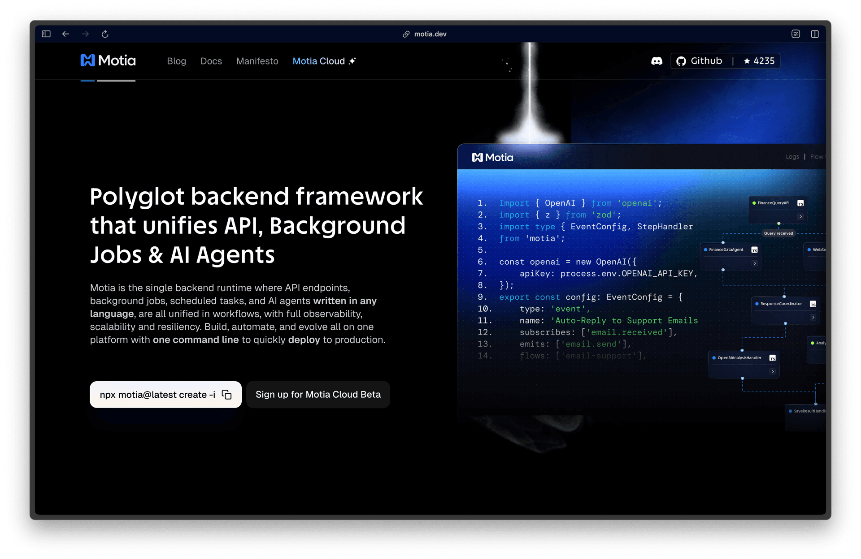Toggle the browser sidebar icon
Image resolution: width=861 pixels, height=559 pixels.
coord(46,34)
